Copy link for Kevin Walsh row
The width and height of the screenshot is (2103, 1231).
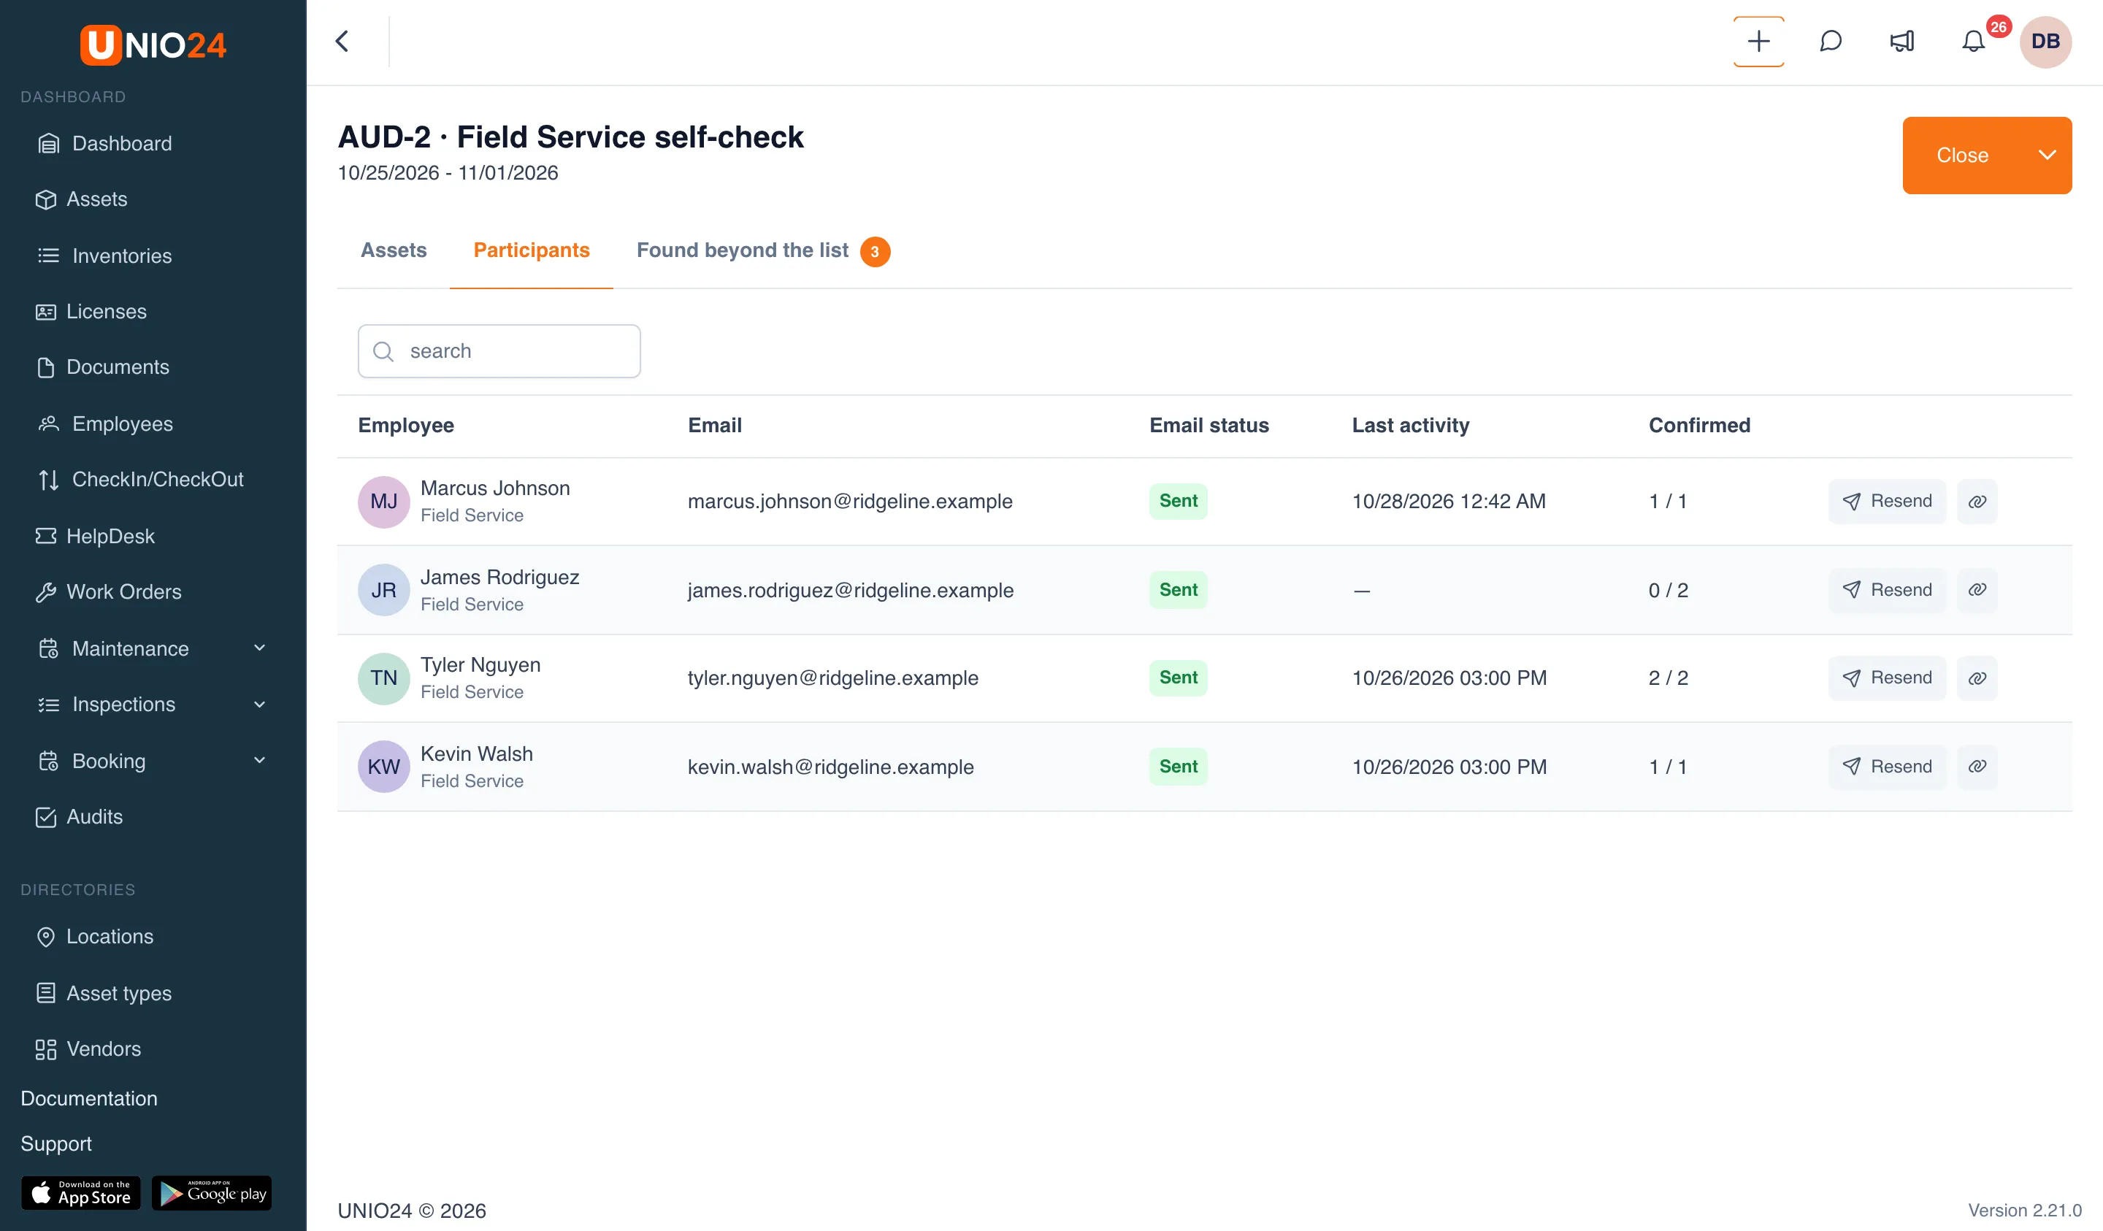click(1977, 766)
